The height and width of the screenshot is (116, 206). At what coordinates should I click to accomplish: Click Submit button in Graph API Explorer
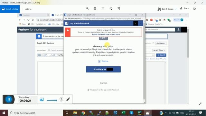(161, 55)
